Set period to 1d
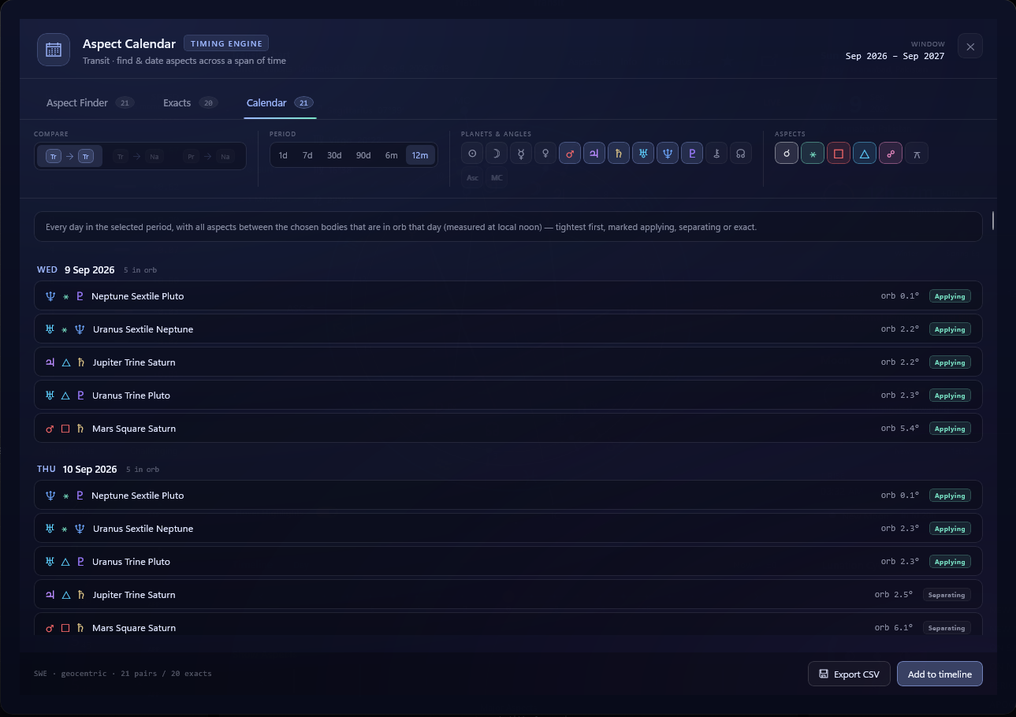 tap(283, 155)
